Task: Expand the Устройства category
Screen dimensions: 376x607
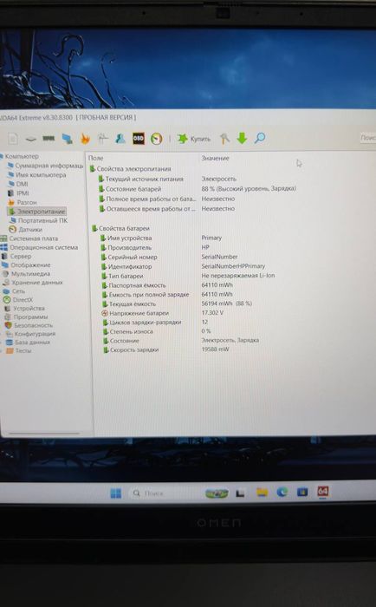Action: pos(24,309)
